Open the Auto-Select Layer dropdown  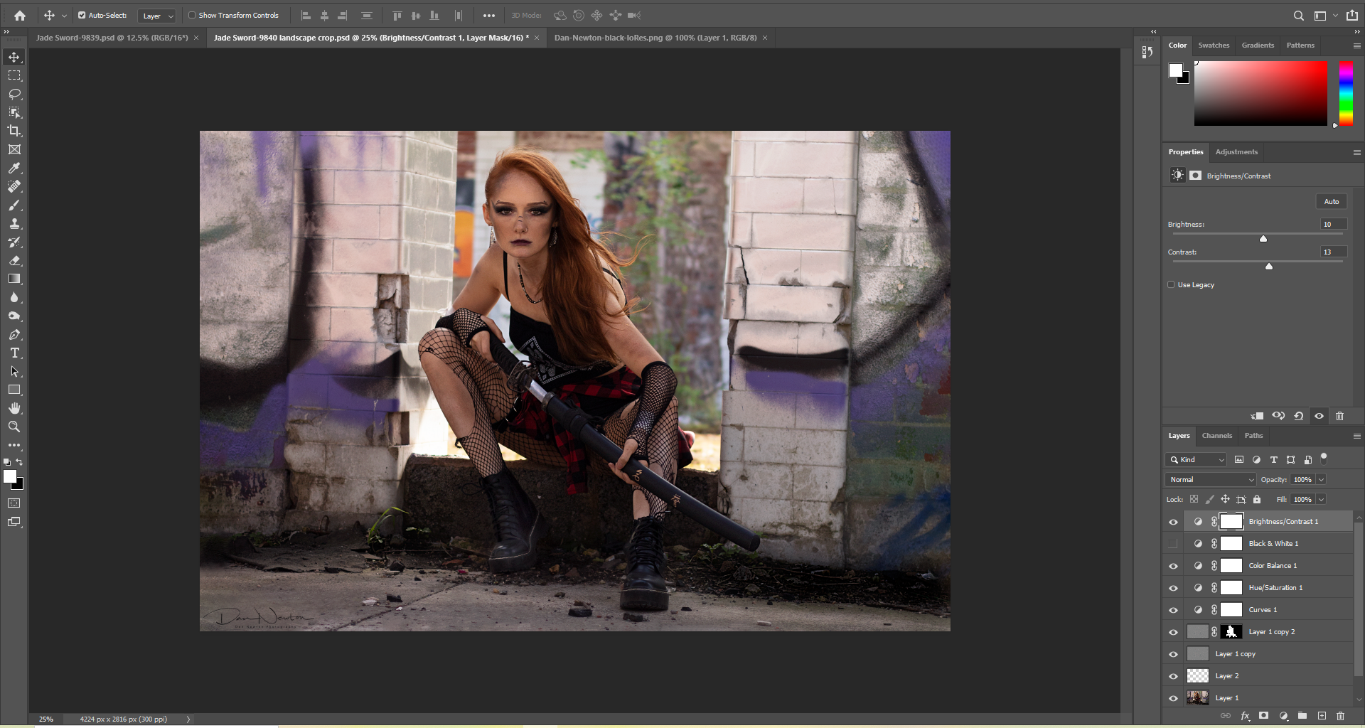click(157, 16)
